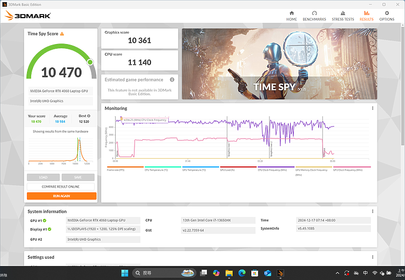Open the Windows Start menu
Screen dimensions: 405x280
point(125,273)
